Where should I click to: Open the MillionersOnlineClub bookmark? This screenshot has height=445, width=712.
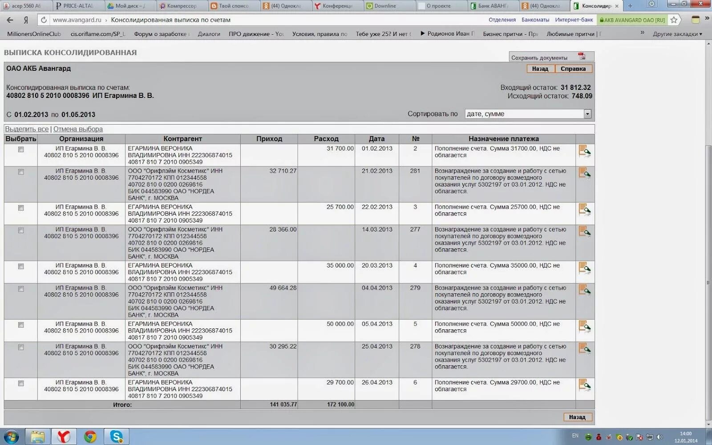pyautogui.click(x=34, y=34)
